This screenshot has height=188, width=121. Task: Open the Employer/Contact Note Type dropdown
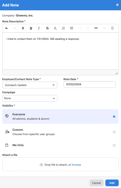tap(30, 85)
